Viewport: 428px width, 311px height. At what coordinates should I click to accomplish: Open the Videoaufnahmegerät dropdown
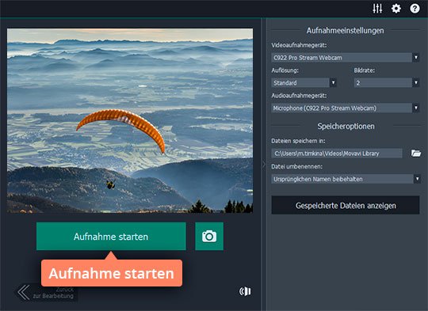[346, 58]
